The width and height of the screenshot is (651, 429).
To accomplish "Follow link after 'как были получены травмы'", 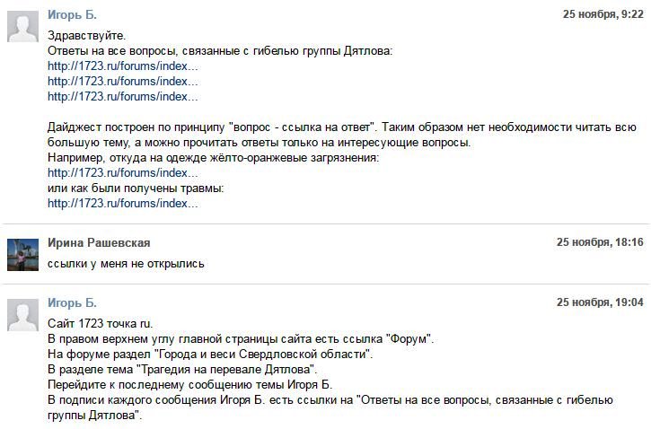I will 122,204.
